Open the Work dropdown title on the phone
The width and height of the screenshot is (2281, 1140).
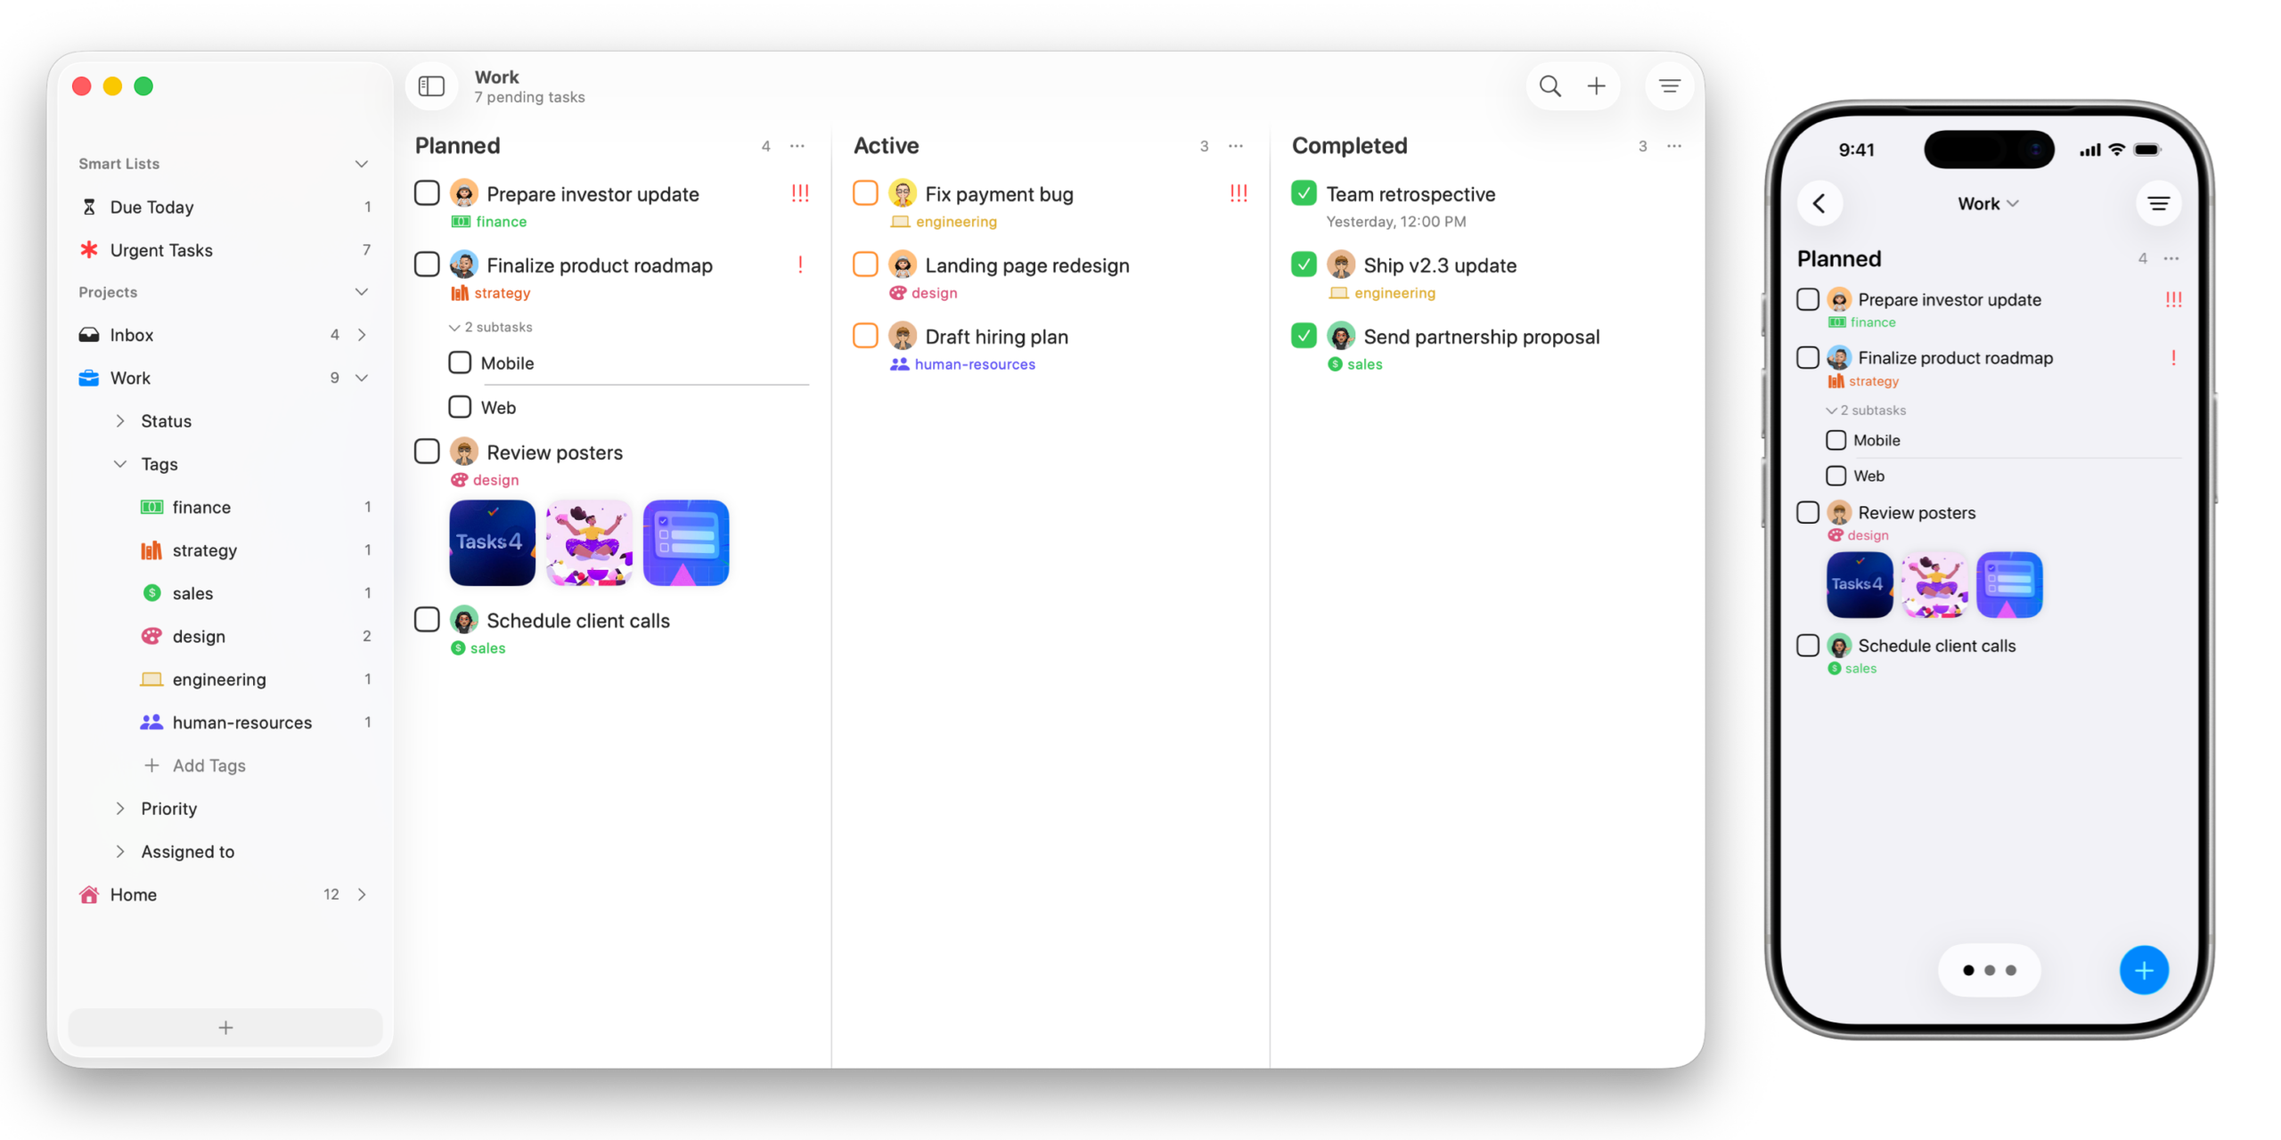click(x=1987, y=204)
